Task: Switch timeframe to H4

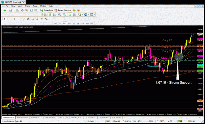Action: point(78,23)
